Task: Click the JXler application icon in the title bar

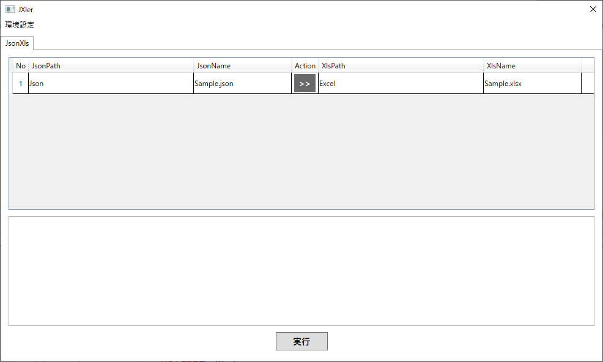Action: coord(9,9)
